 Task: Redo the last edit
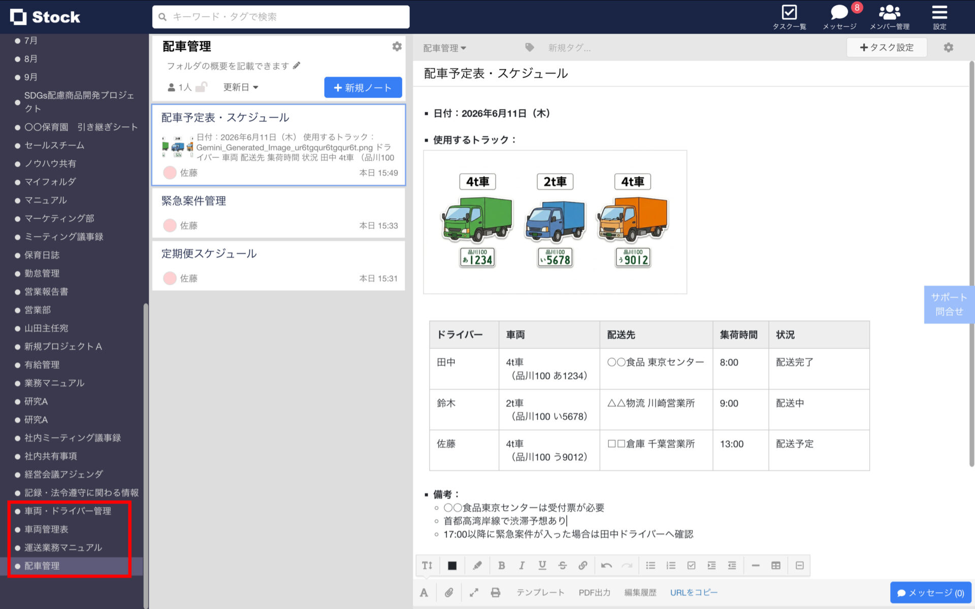[627, 565]
